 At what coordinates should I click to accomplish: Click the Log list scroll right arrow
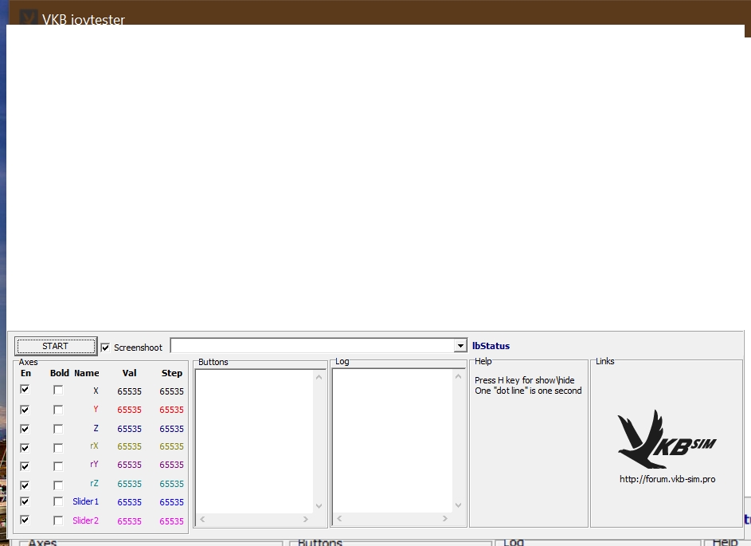[445, 520]
